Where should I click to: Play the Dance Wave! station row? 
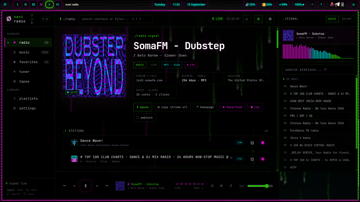pyautogui.click(x=165, y=143)
